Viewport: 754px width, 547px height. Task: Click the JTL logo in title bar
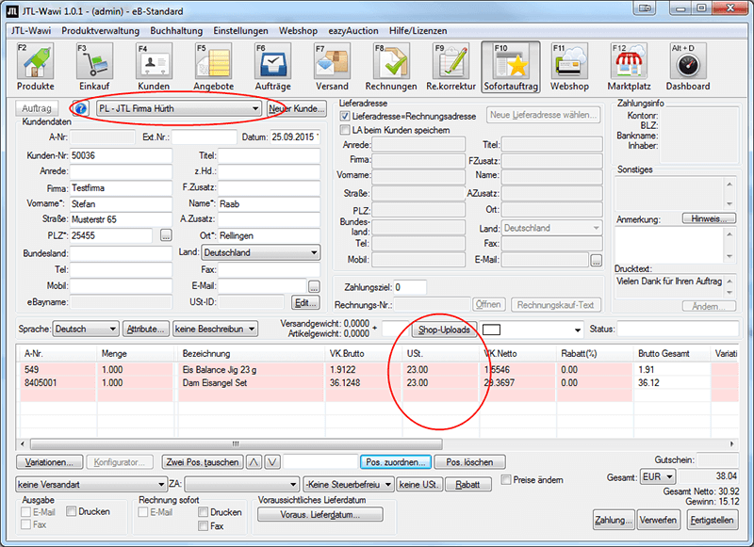[x=12, y=10]
